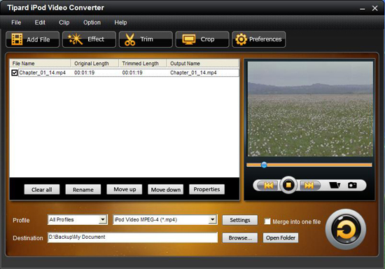This screenshot has height=269, width=385.
Task: Open the Option menu
Action: 92,22
